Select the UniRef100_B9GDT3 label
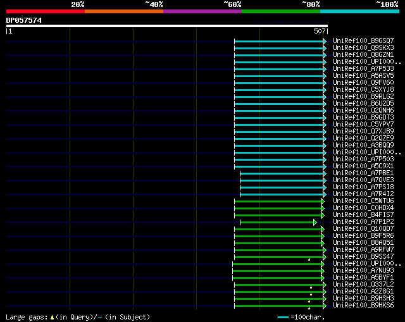The image size is (405, 322). pos(363,118)
